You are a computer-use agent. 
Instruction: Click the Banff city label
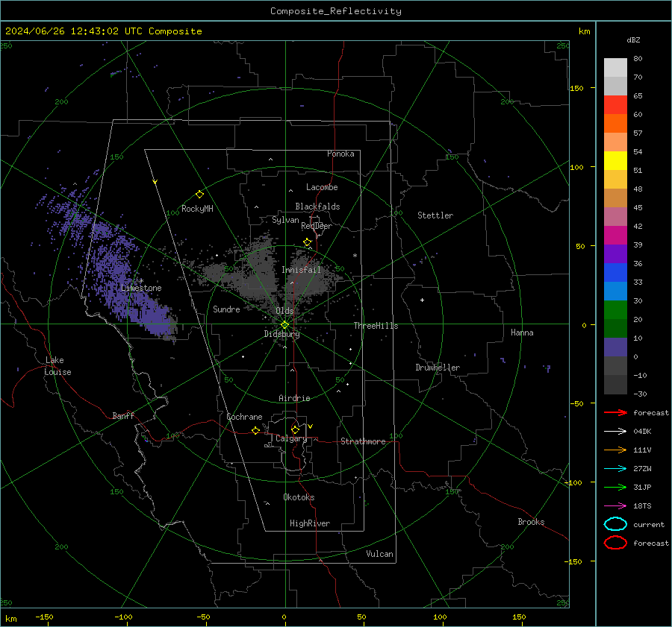click(123, 416)
